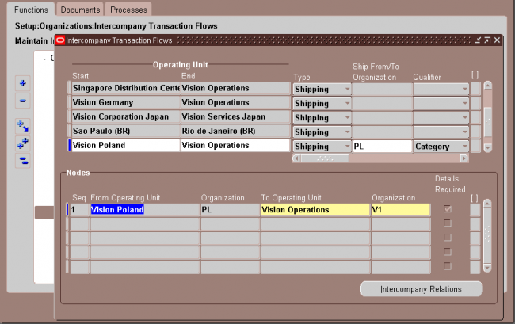Screen dimensions: 515x324
Task: Select the Vision Germany start field
Action: tap(126, 102)
